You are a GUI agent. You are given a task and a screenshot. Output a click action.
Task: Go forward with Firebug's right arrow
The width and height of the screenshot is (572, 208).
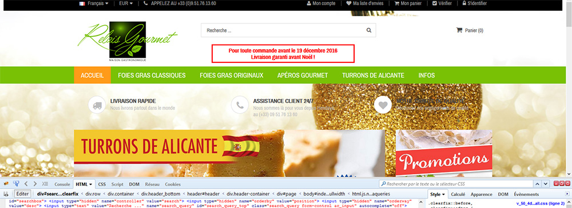pyautogui.click(x=35, y=184)
